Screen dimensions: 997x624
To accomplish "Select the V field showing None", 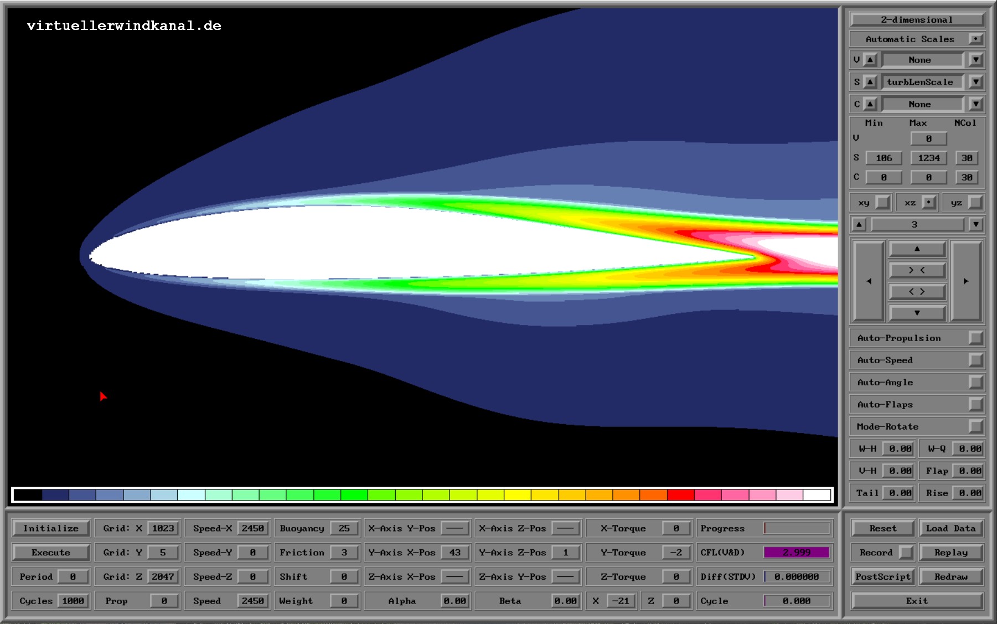I will (x=922, y=60).
